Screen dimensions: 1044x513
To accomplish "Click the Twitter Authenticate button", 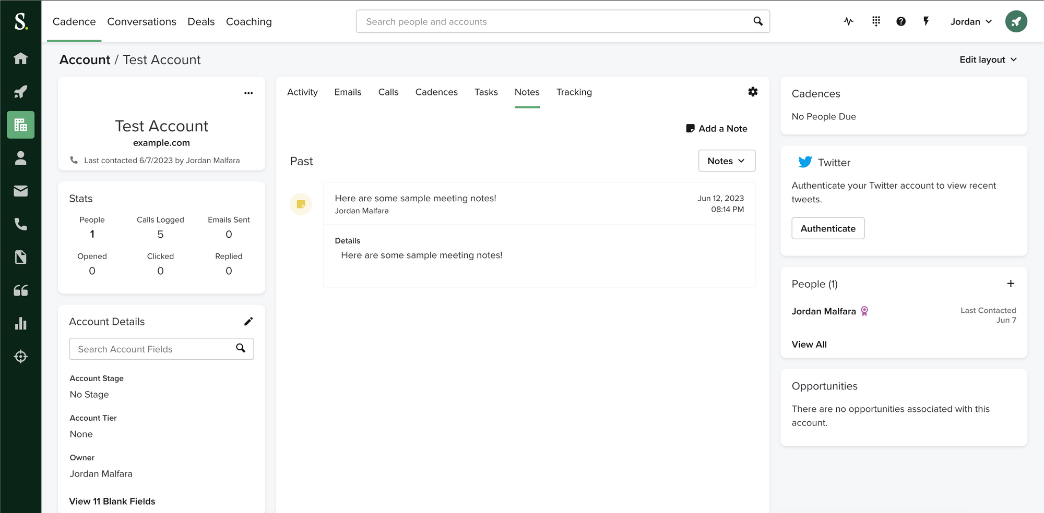I will [827, 228].
